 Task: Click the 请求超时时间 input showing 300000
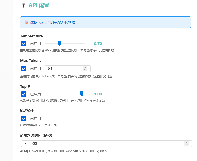pyautogui.click(x=107, y=144)
